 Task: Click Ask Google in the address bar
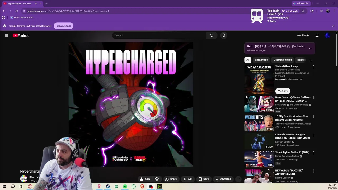290,11
